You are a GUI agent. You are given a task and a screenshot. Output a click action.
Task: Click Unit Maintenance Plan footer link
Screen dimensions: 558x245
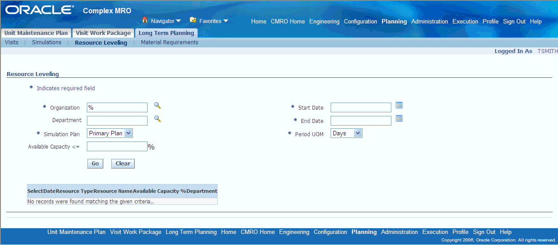[77, 232]
